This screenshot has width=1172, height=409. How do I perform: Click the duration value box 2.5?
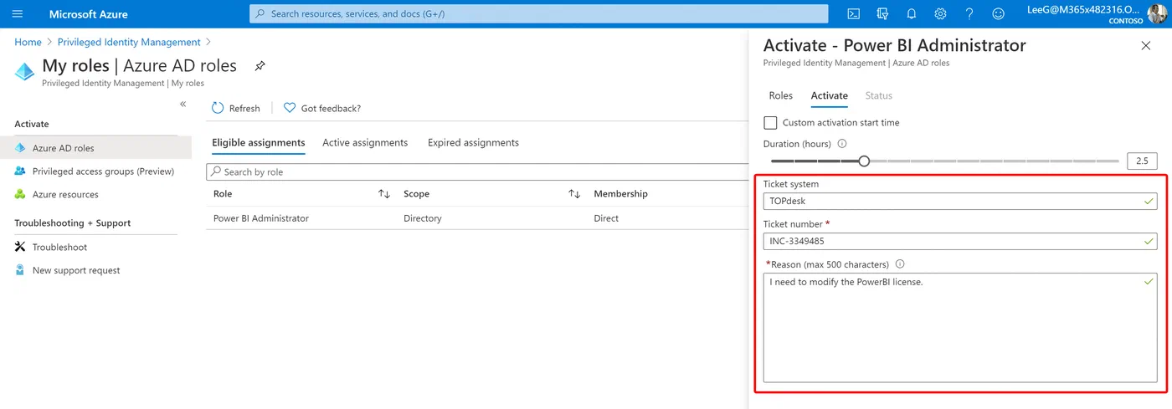pos(1142,161)
